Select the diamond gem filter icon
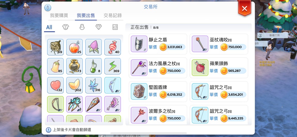Image resolution: width=297 pixels, height=137 pixels. 98,27
